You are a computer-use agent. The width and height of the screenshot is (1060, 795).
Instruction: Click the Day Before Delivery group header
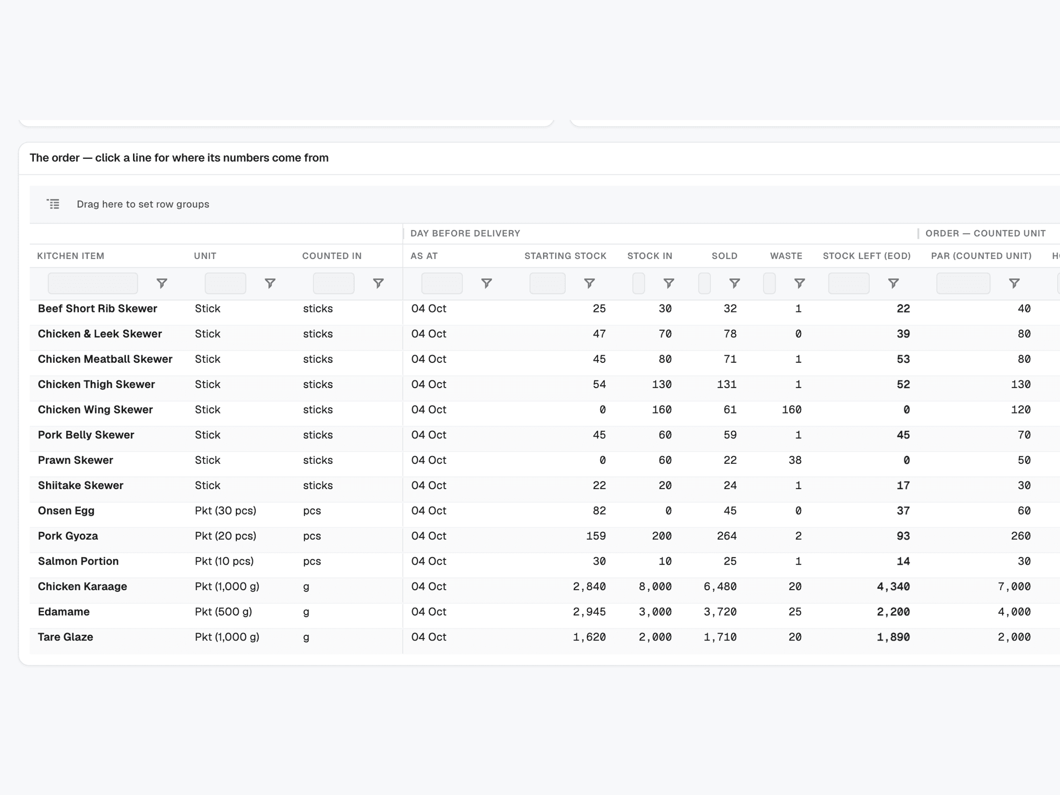[465, 234]
